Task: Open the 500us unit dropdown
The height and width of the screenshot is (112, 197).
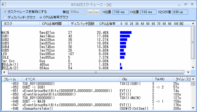Action: click(78, 12)
